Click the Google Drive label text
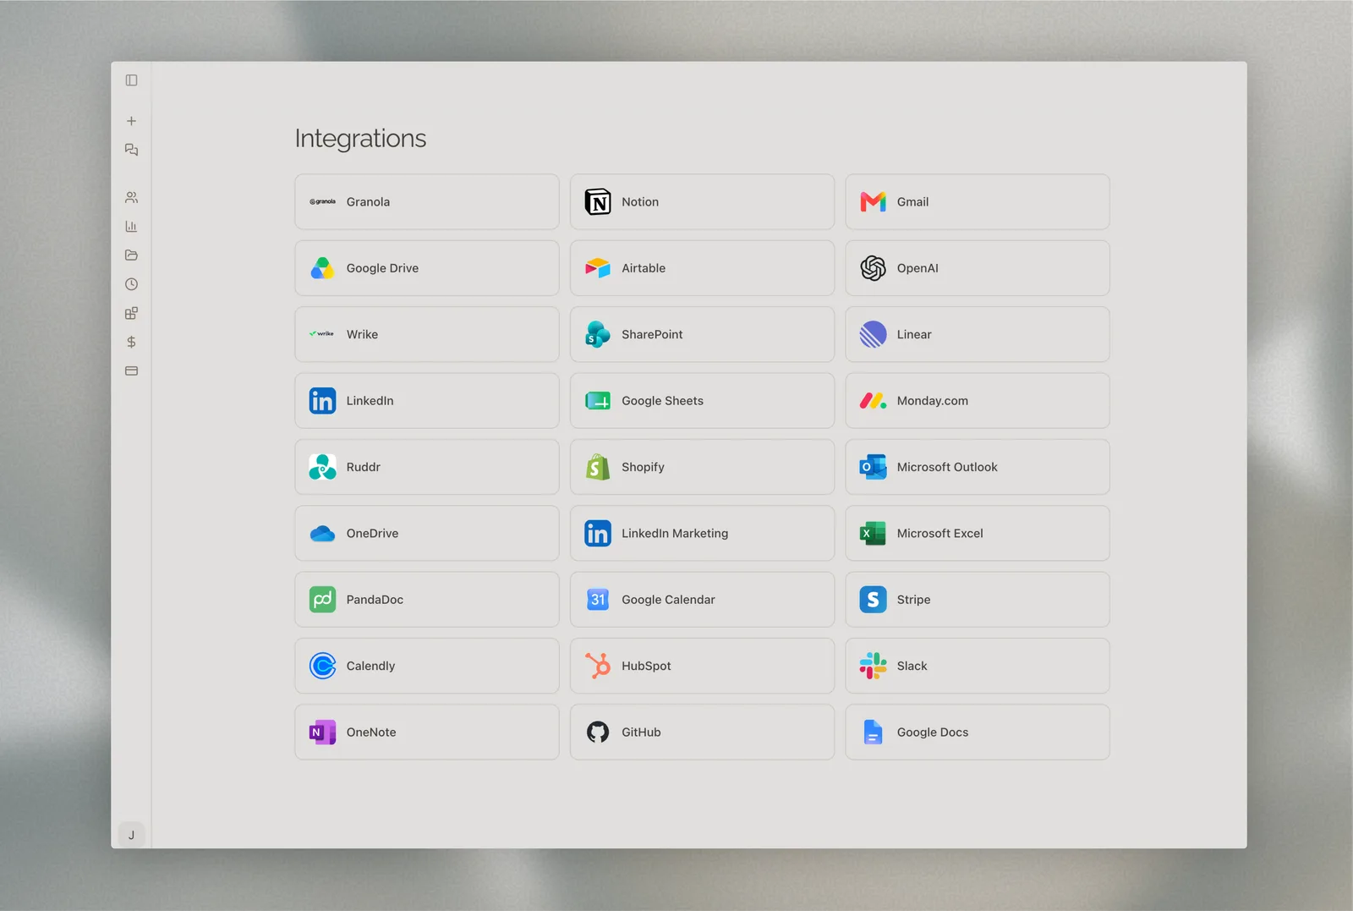 [382, 268]
